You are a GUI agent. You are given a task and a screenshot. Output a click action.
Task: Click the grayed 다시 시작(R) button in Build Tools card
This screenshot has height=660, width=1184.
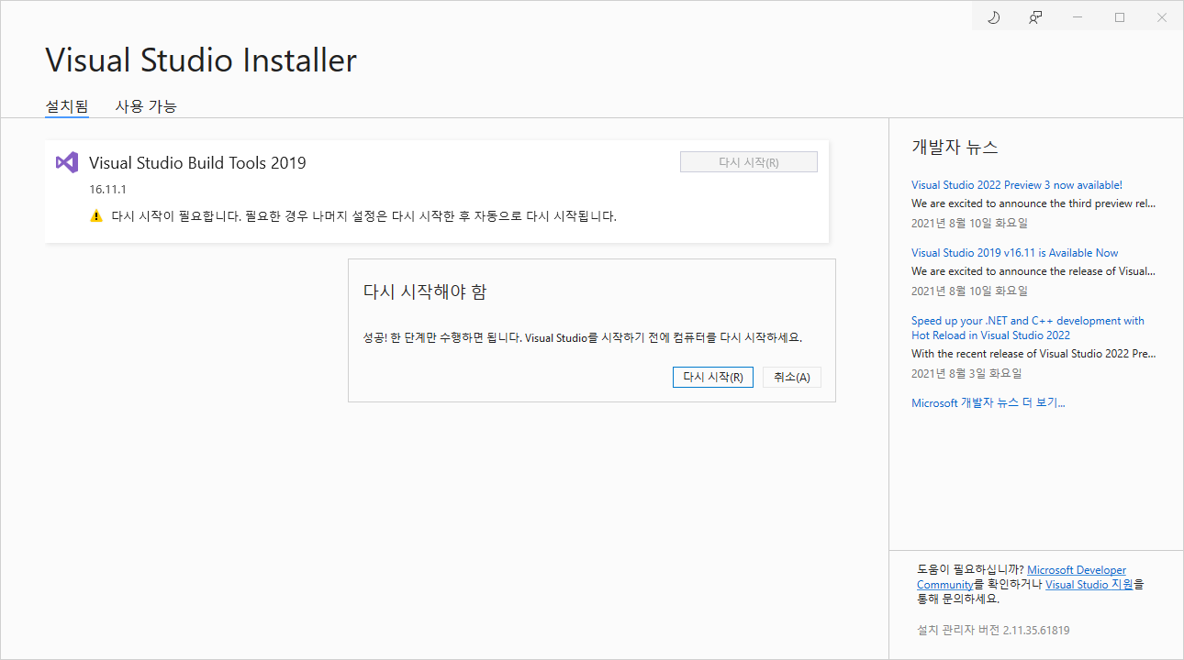(x=749, y=162)
